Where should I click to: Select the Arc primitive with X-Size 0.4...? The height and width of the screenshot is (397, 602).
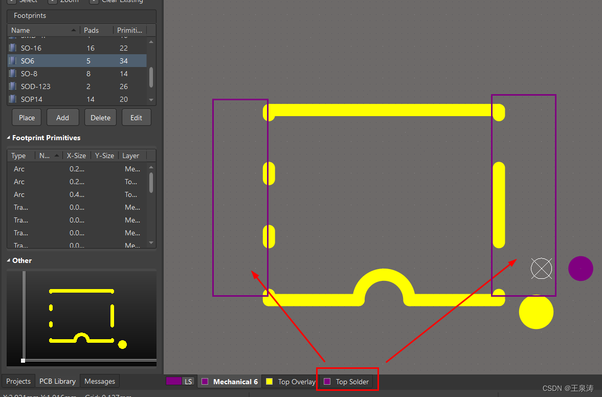coord(77,194)
